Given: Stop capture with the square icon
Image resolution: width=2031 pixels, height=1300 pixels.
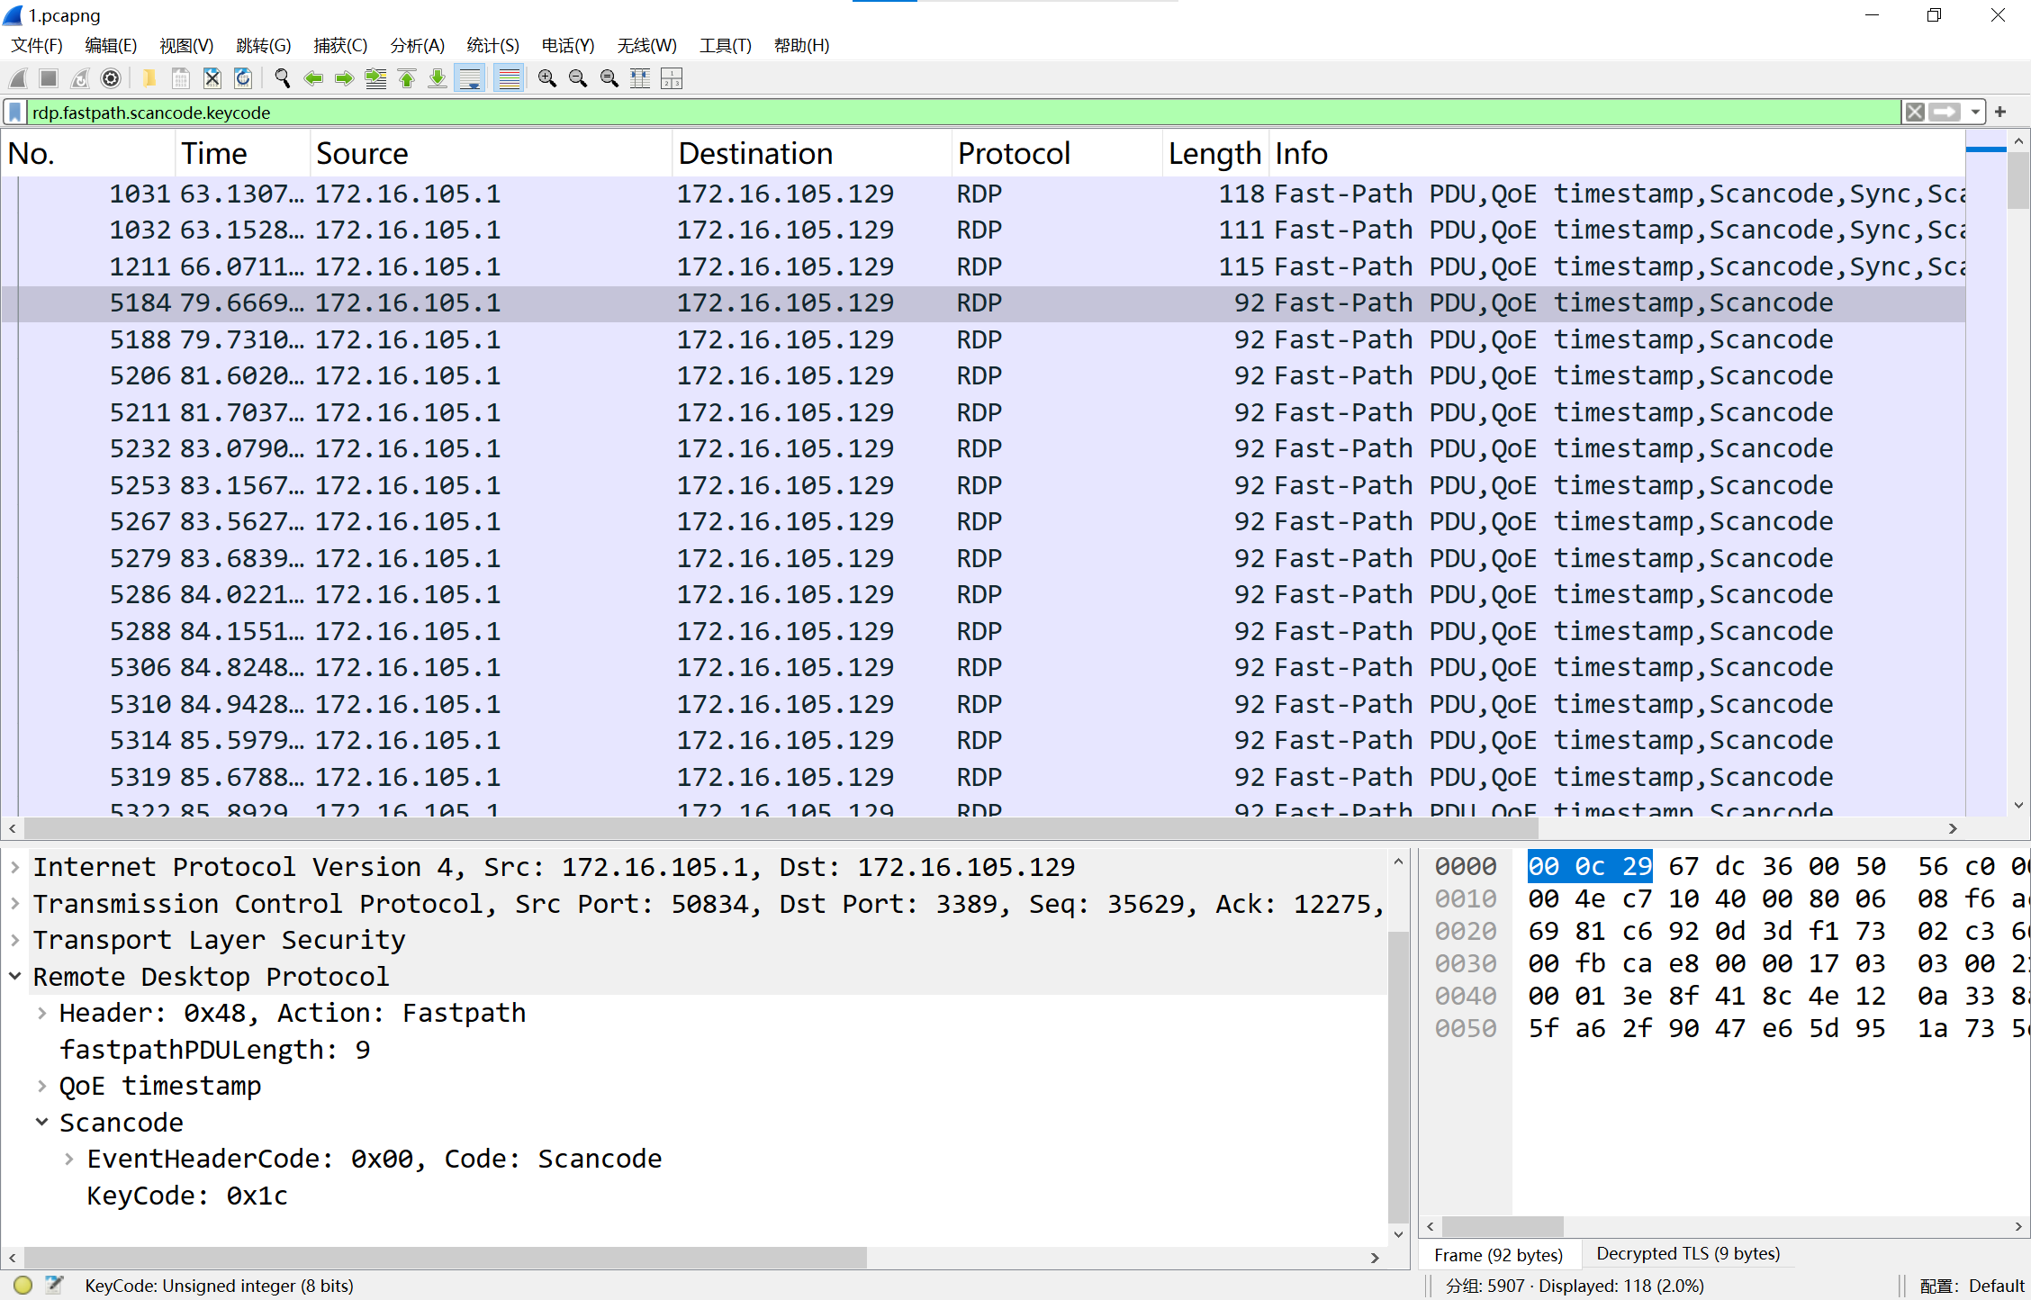Looking at the screenshot, I should pyautogui.click(x=50, y=79).
